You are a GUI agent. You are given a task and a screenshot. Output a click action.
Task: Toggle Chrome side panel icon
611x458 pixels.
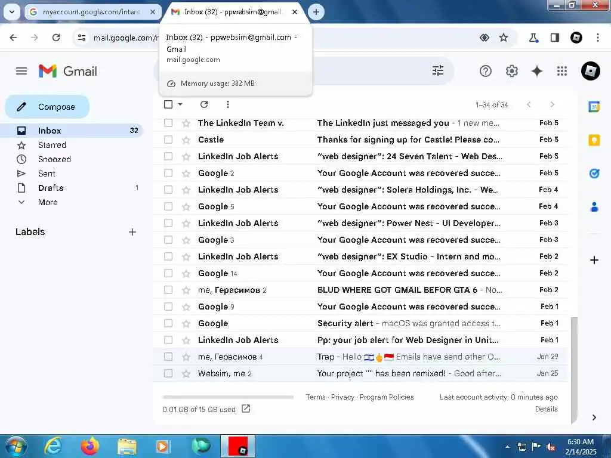554,38
